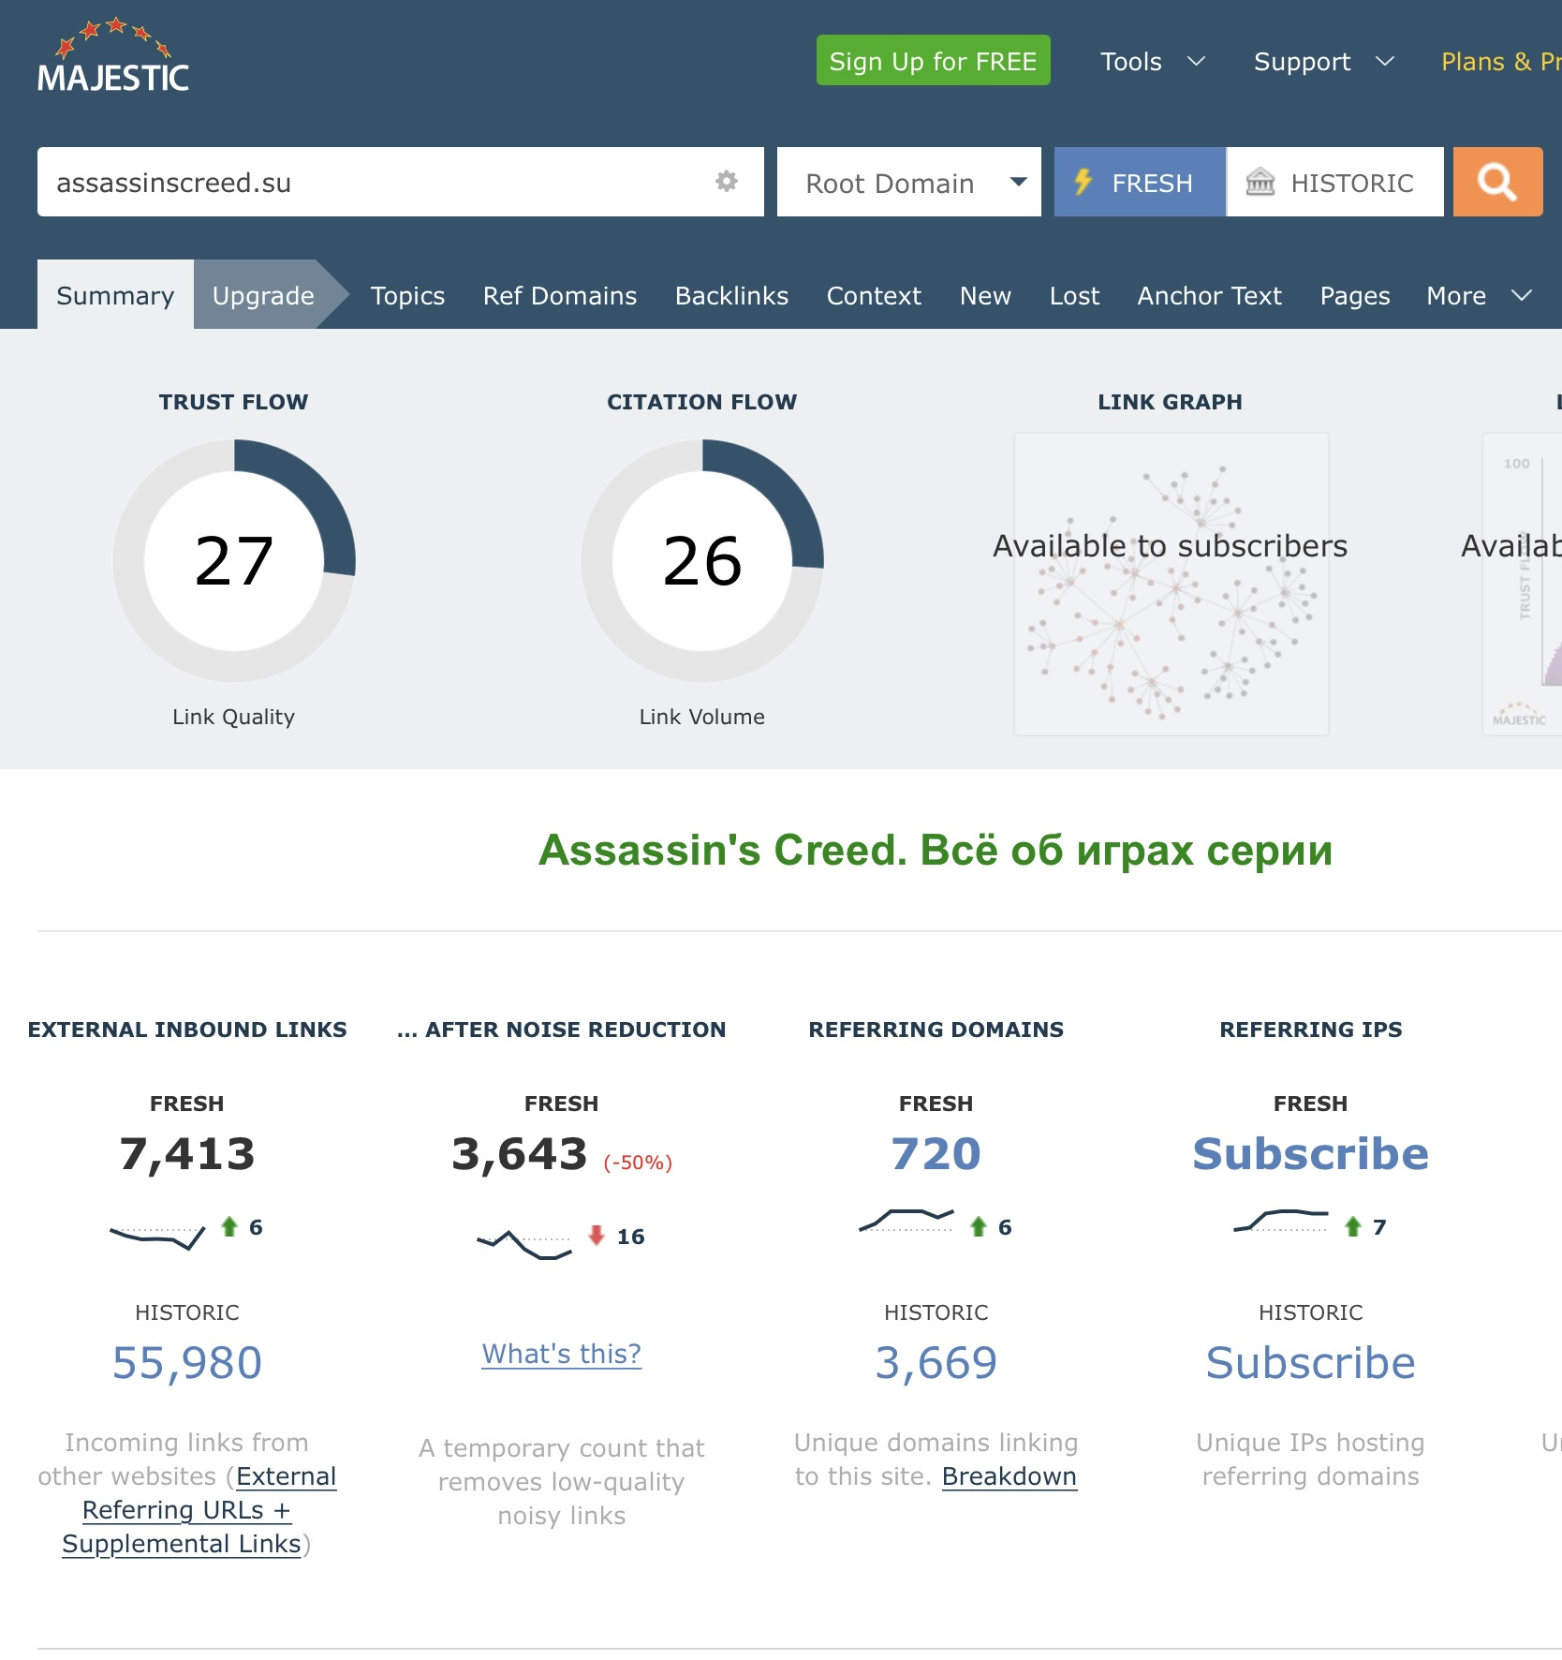
Task: Open the Root Domain dropdown
Action: (908, 182)
